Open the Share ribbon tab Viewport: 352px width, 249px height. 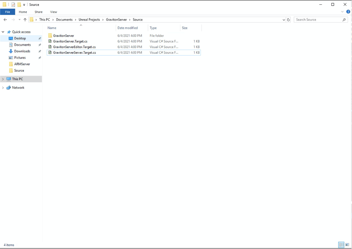[38, 12]
